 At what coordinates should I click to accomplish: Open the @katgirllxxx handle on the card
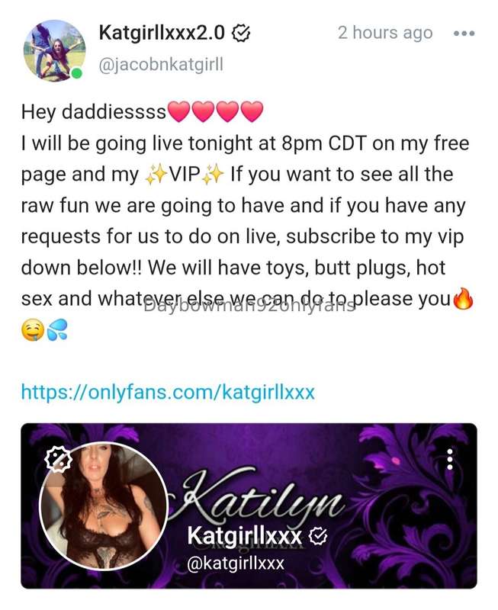click(x=236, y=563)
